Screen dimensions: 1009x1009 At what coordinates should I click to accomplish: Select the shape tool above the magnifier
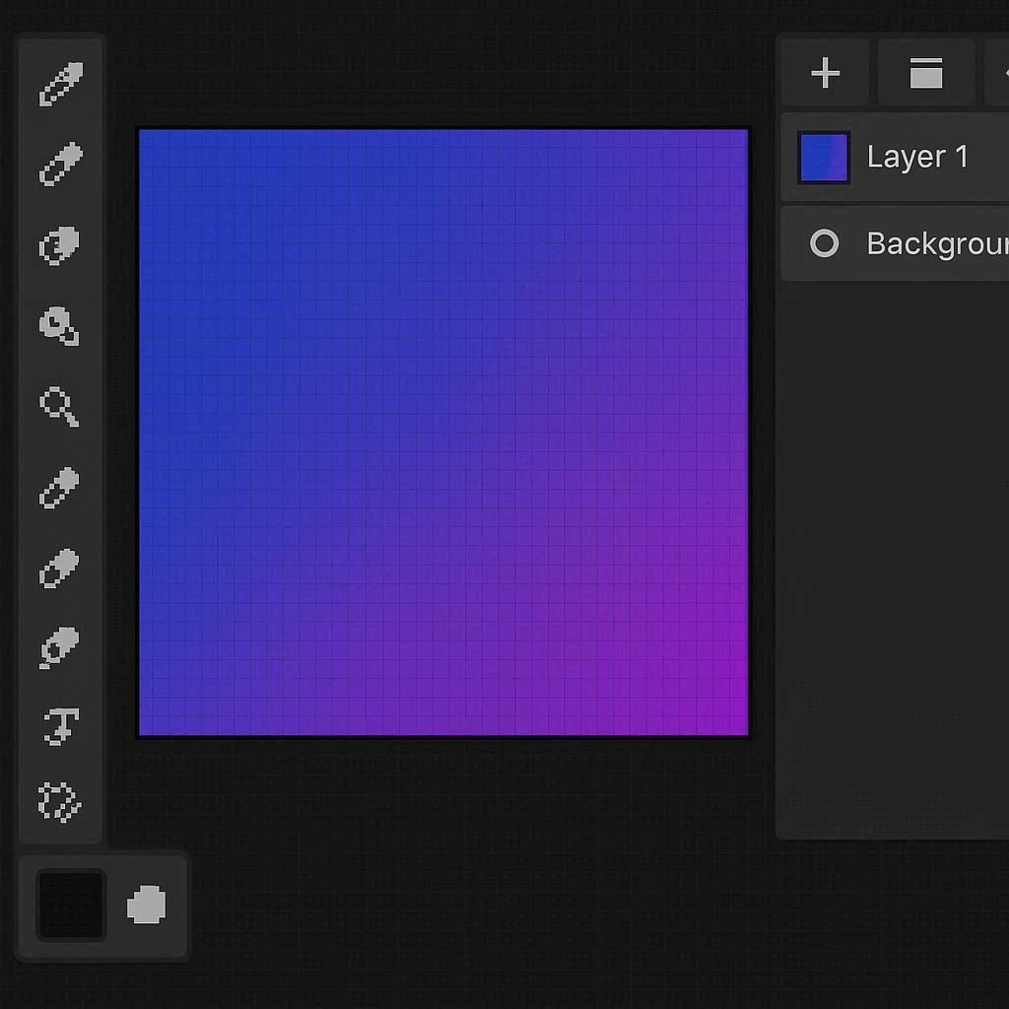[x=60, y=325]
